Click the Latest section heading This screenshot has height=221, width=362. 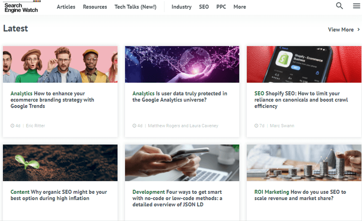click(x=16, y=29)
